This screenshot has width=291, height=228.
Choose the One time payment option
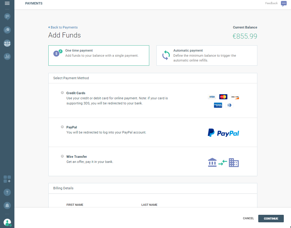tap(99, 55)
